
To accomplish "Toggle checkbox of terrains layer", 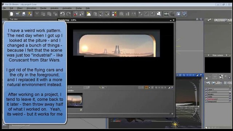I will pyautogui.click(x=206, y=94).
